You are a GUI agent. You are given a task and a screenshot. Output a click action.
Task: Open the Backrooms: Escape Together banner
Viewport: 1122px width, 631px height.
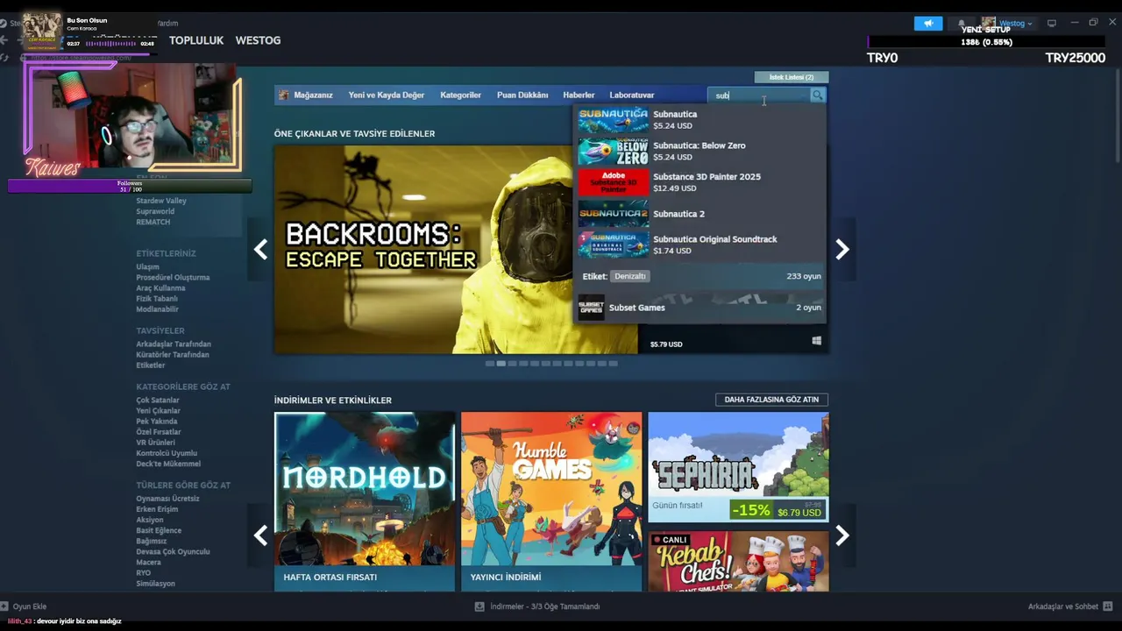point(456,250)
